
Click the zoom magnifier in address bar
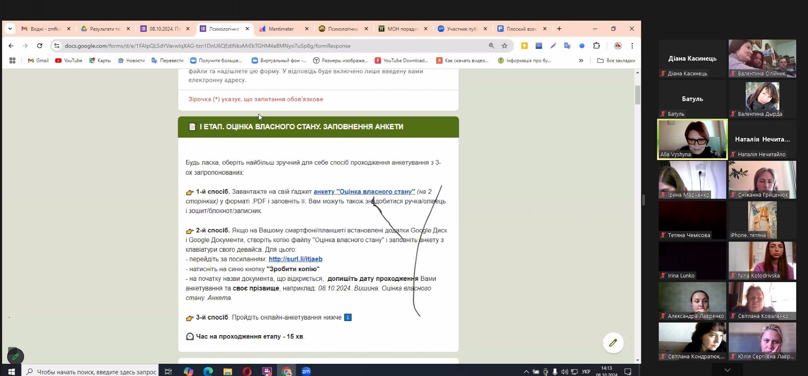coord(491,46)
